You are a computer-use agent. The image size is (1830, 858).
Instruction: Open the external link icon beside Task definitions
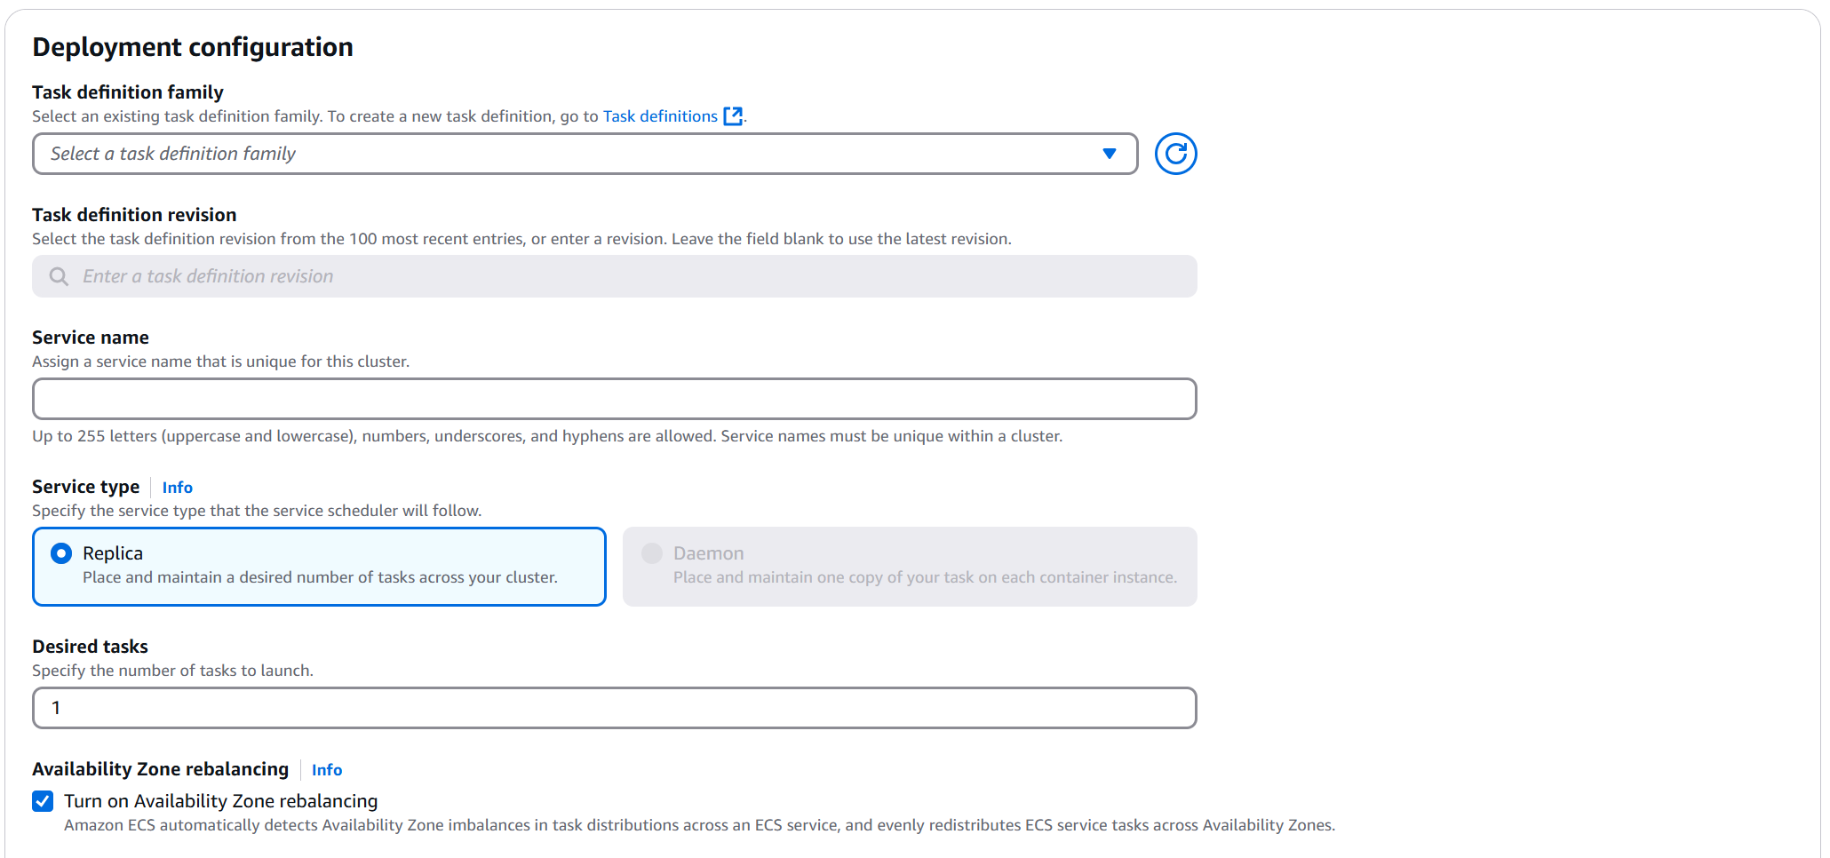(733, 116)
